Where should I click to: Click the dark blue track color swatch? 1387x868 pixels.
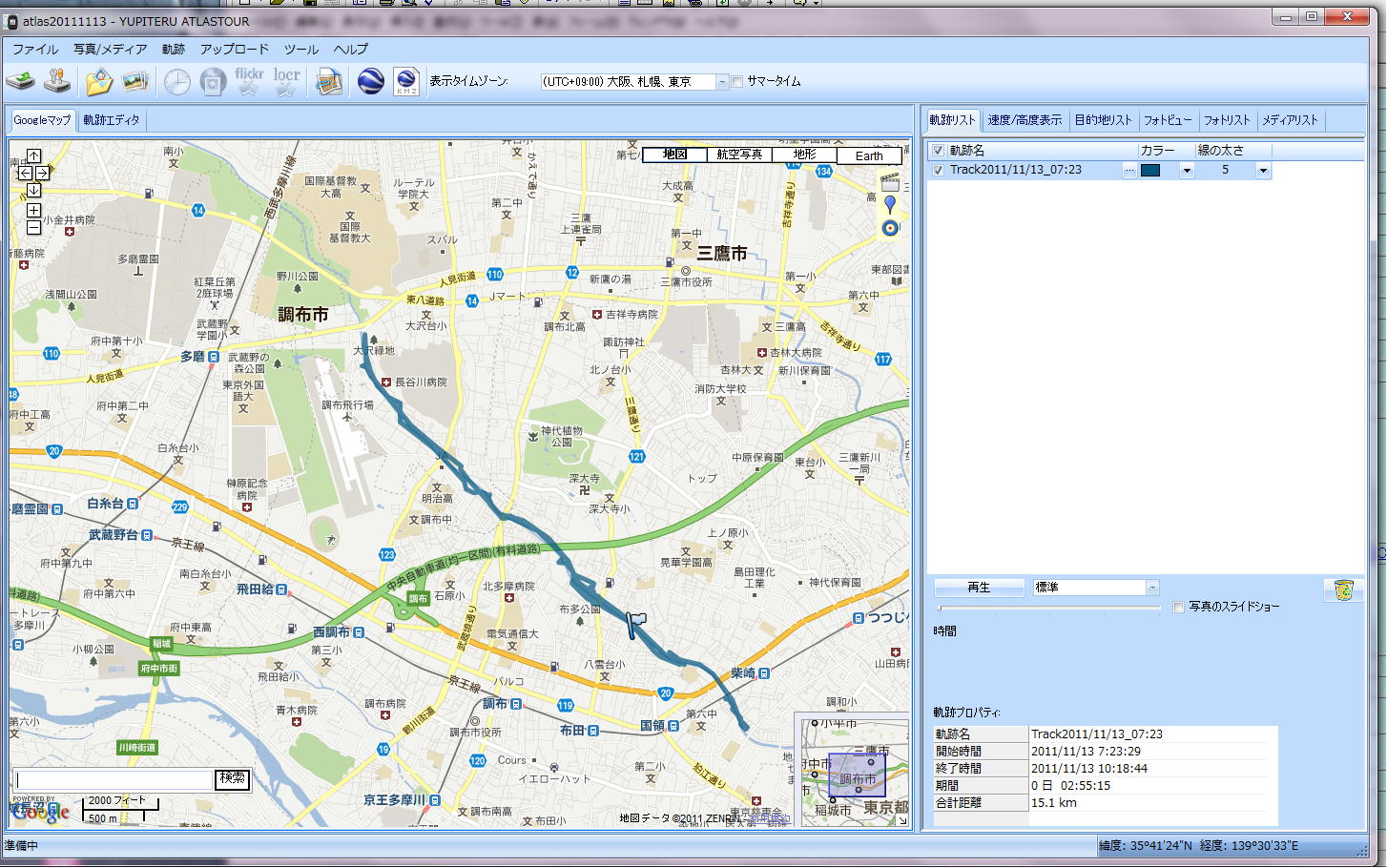pos(1150,171)
